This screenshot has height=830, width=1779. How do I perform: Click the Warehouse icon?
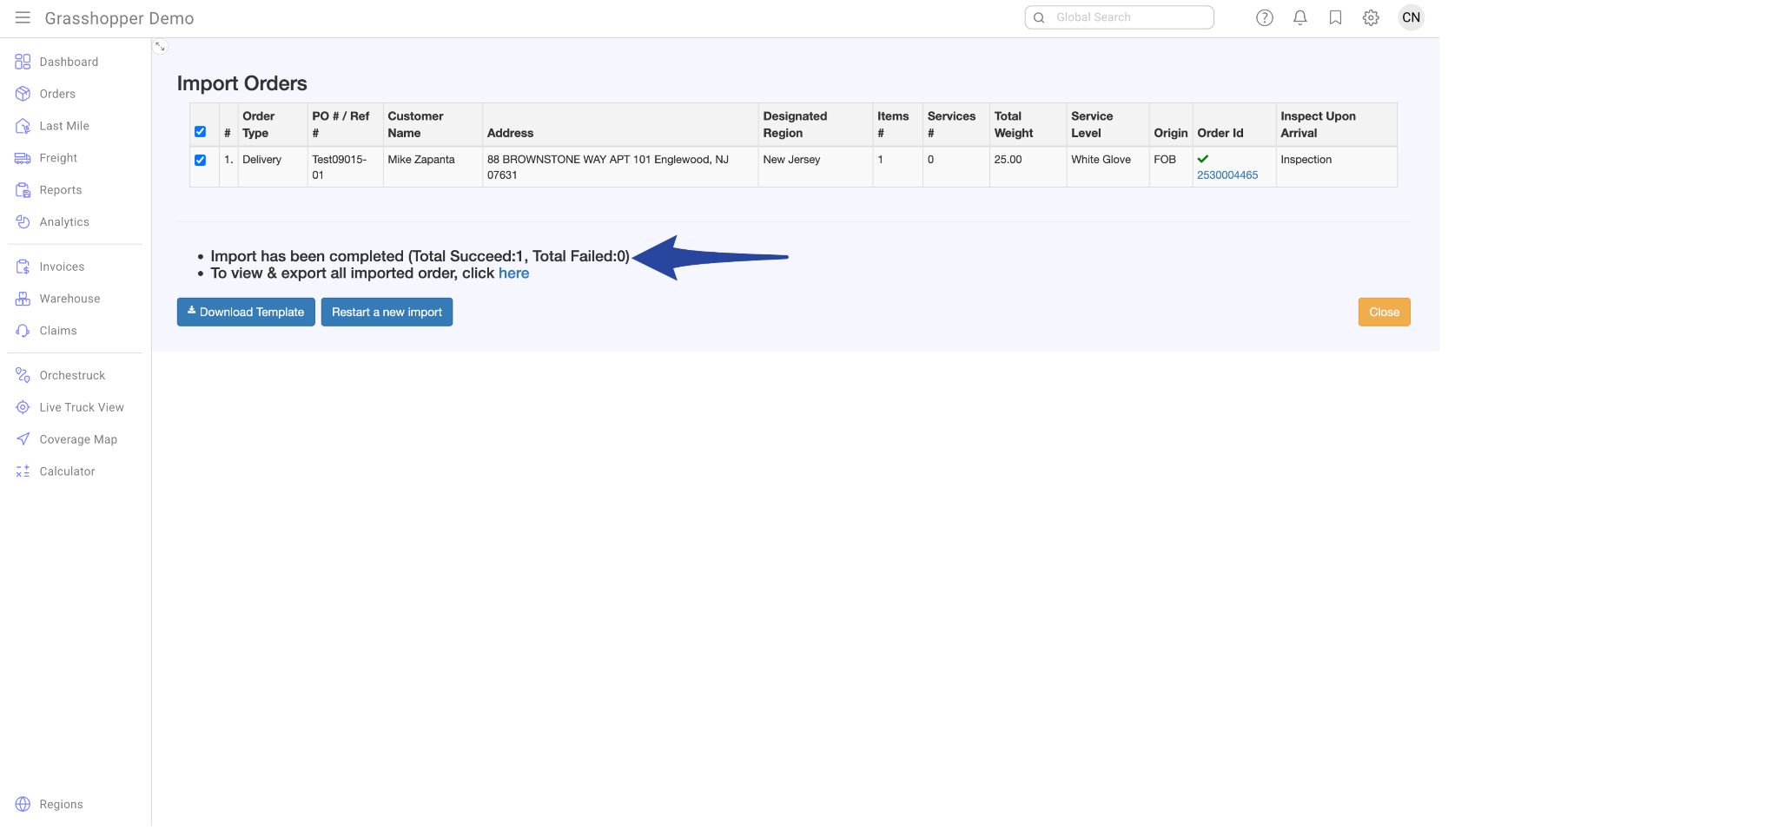pos(23,299)
